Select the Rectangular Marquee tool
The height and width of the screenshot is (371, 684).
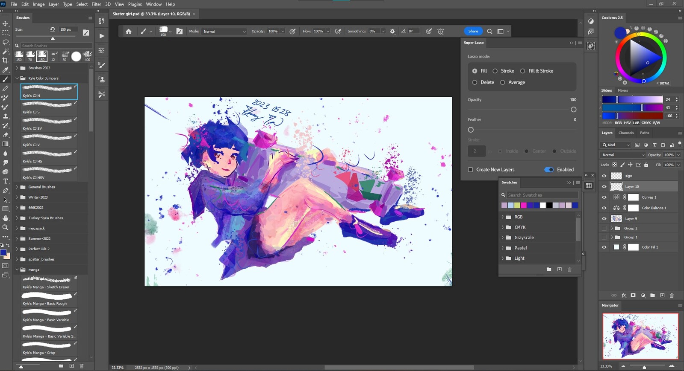tap(6, 33)
